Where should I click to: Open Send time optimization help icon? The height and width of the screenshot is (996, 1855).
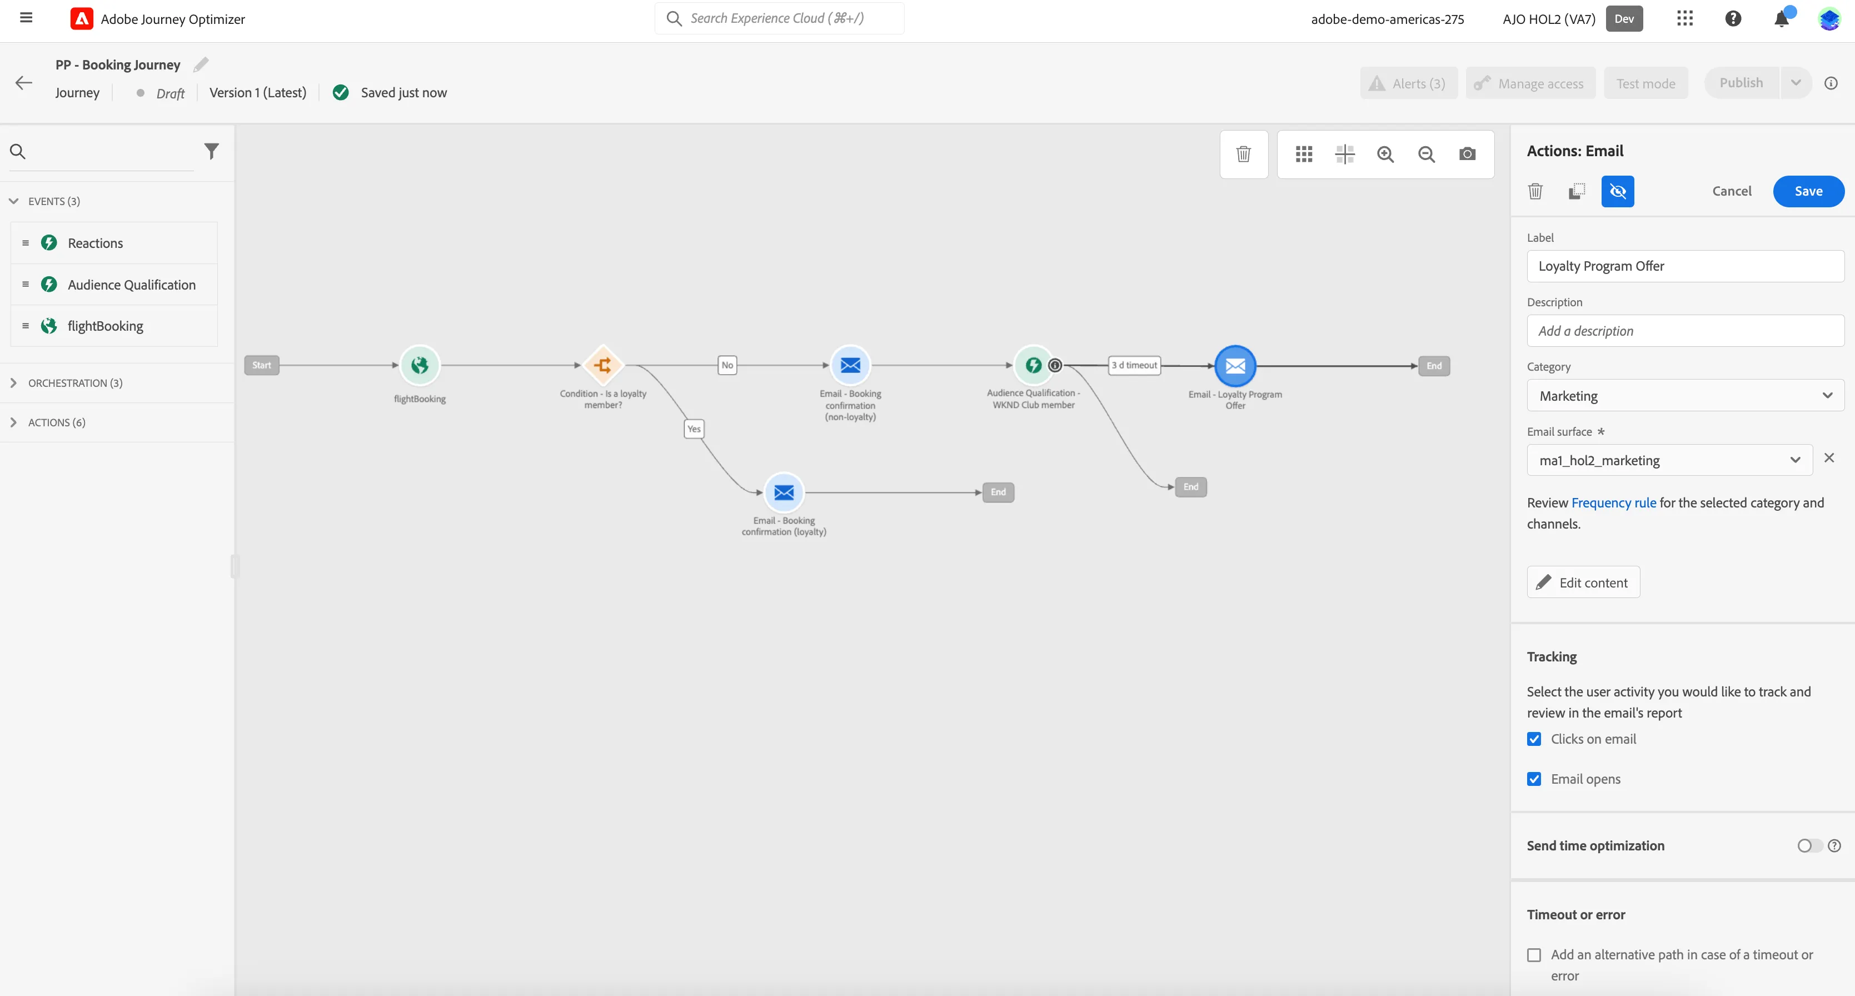tap(1834, 845)
